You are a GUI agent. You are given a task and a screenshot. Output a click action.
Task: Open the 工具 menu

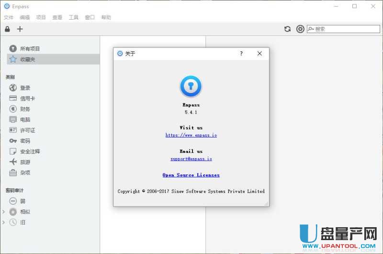73,17
